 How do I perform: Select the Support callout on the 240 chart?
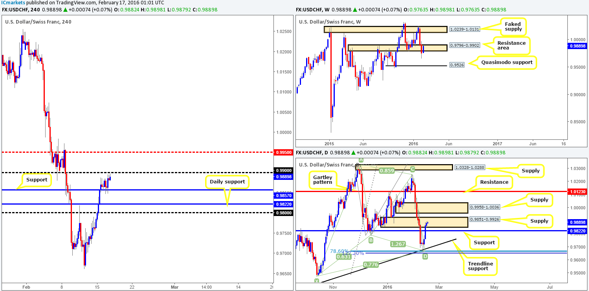37,180
